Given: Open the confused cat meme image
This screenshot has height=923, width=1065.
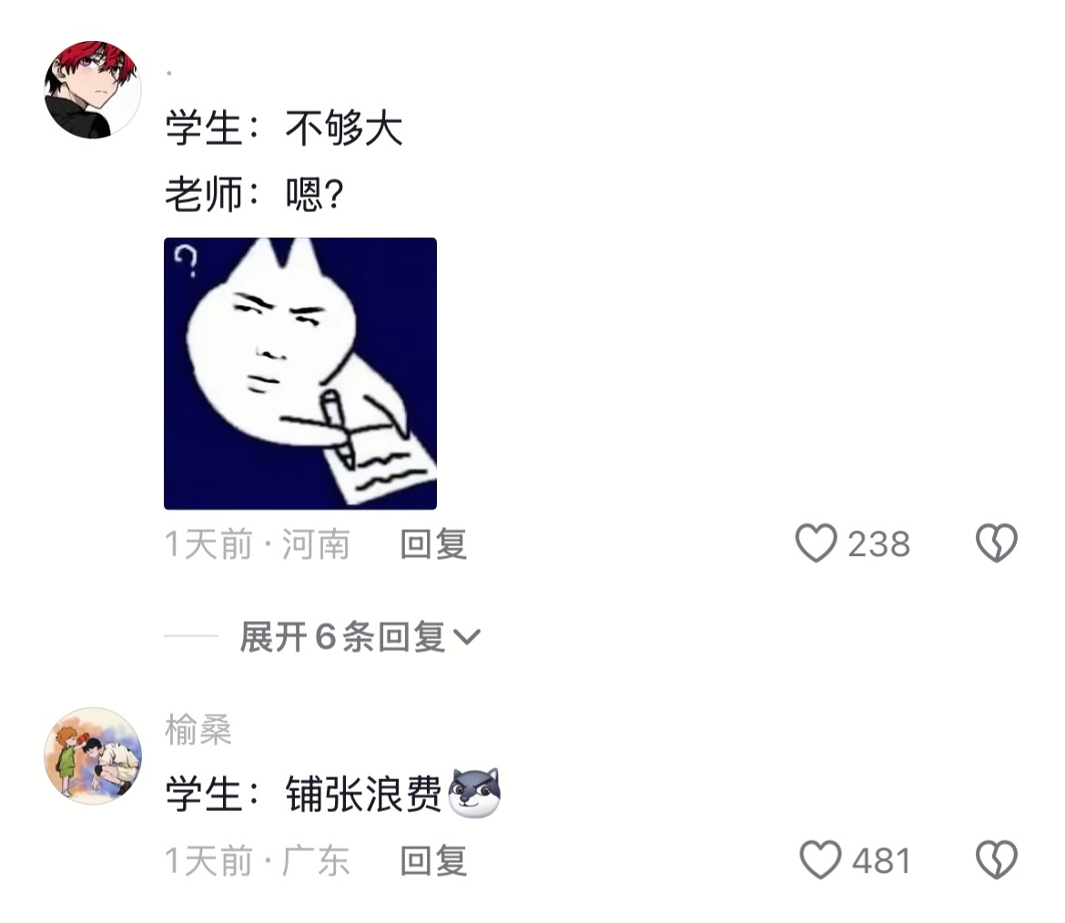Looking at the screenshot, I should pos(300,373).
